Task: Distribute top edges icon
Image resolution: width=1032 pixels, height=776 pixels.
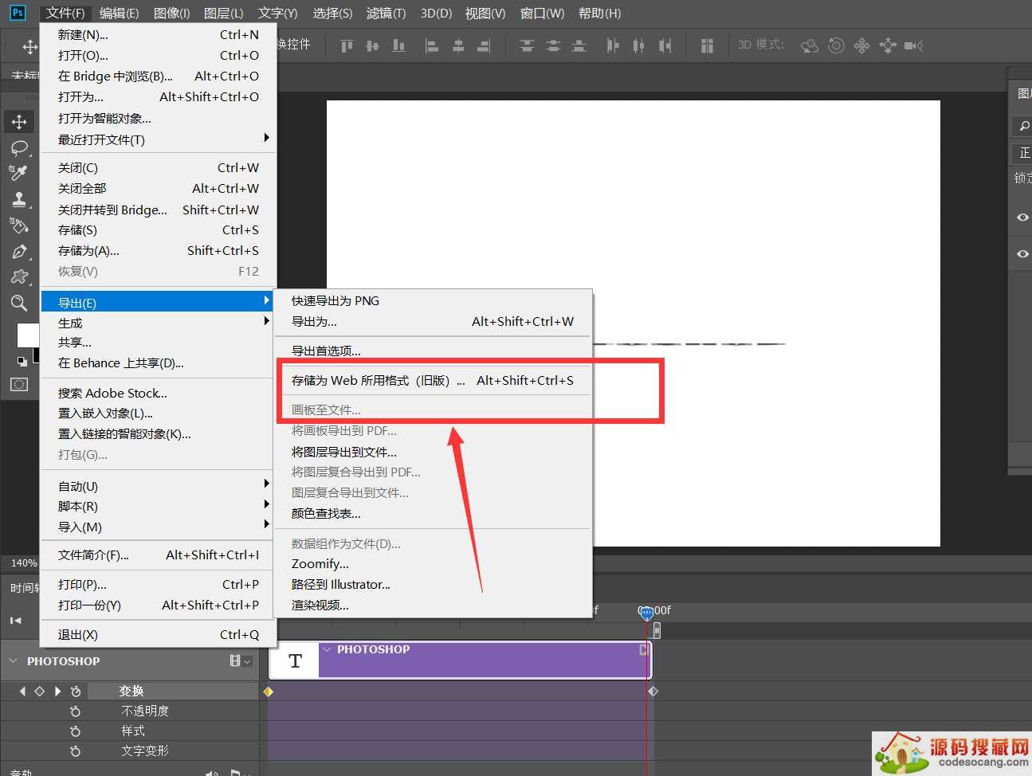Action: (527, 46)
